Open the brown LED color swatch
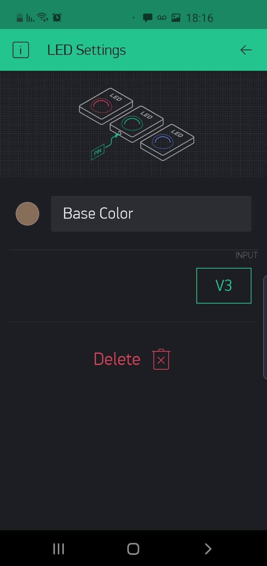 (x=28, y=214)
